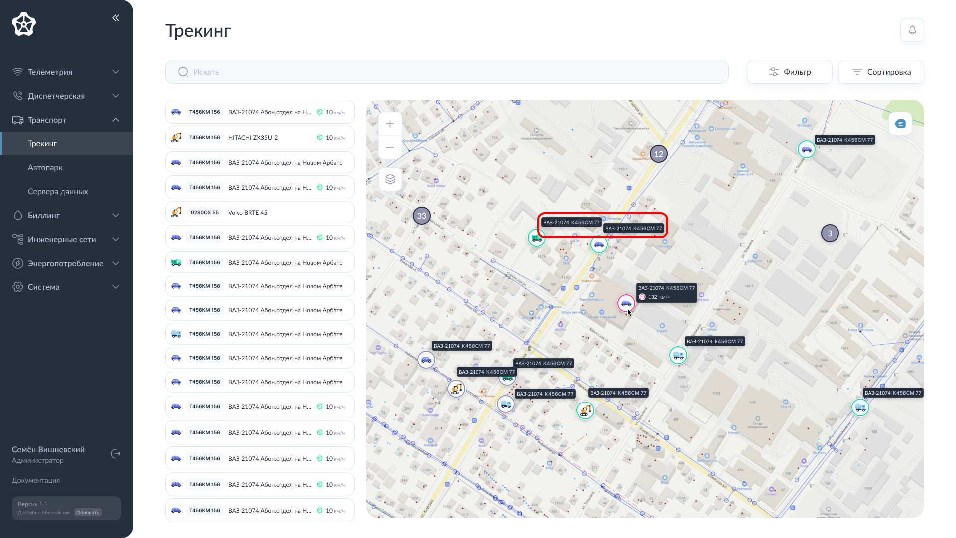Click logout icon next to Семён Вишневский
The width and height of the screenshot is (956, 538).
(116, 454)
